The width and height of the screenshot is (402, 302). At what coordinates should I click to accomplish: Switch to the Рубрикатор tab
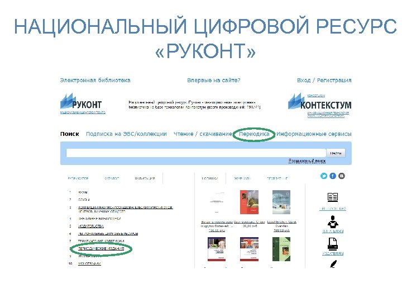point(78,178)
